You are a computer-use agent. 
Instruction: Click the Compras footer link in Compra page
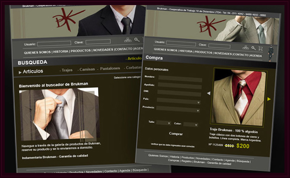point(173,160)
